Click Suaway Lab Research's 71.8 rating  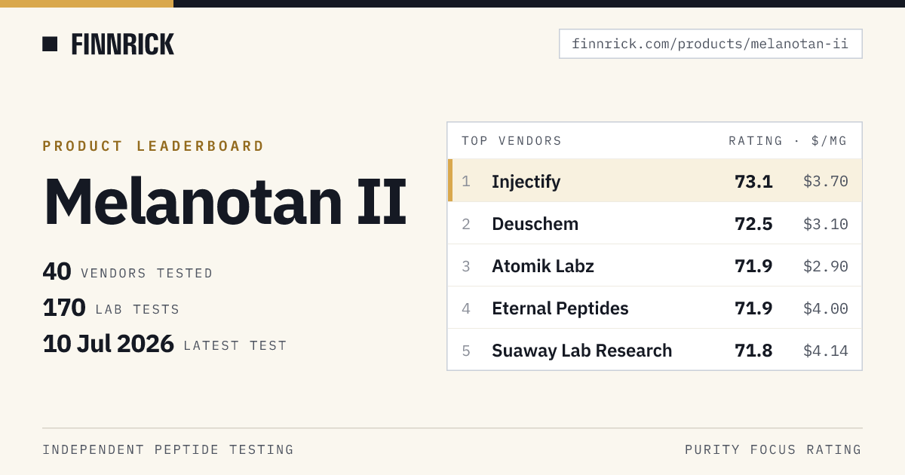753,351
